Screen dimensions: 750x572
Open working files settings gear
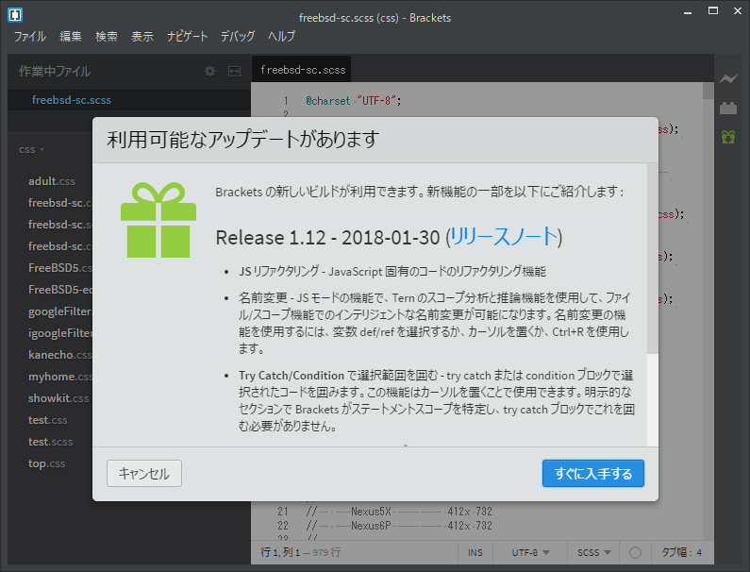tap(209, 72)
